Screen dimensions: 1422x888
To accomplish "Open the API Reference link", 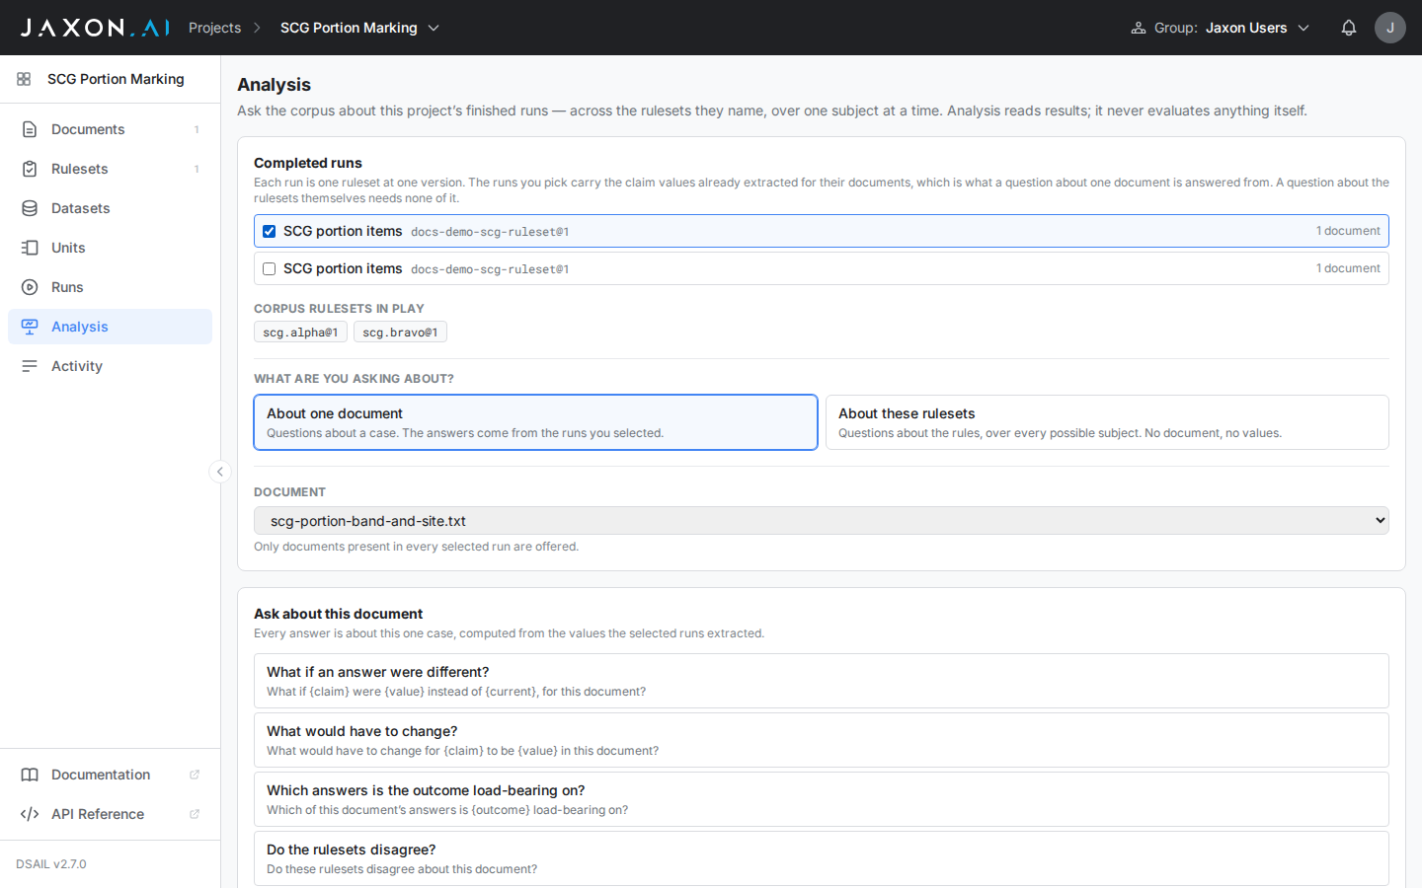I will coord(110,814).
